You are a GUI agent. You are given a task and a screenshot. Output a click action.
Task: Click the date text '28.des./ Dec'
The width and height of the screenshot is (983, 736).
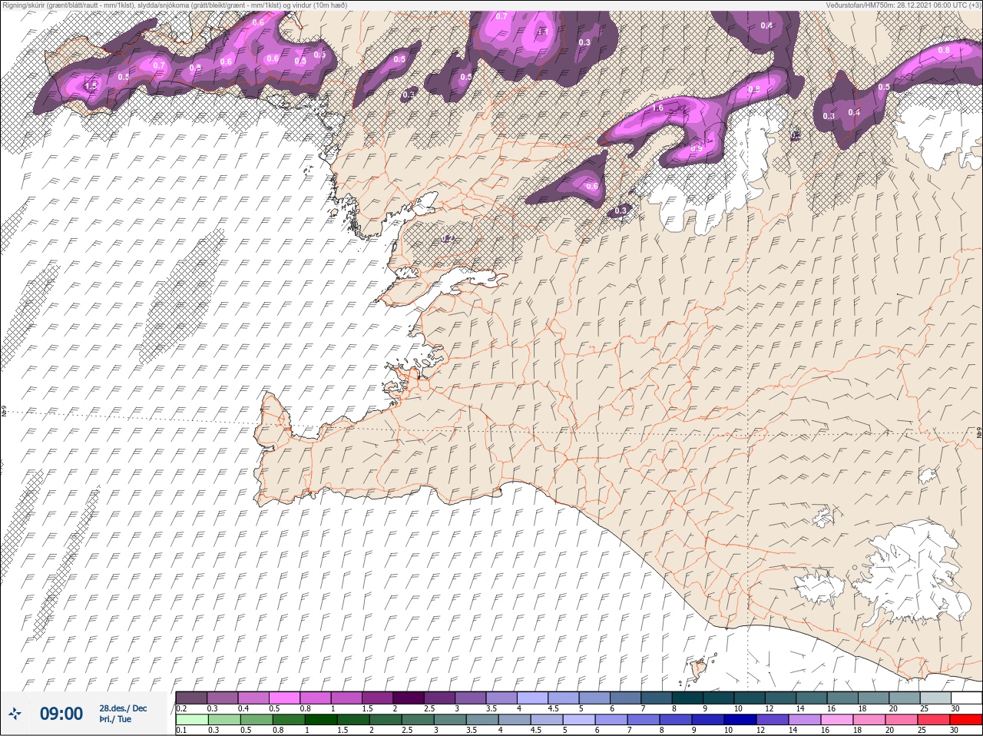point(123,708)
